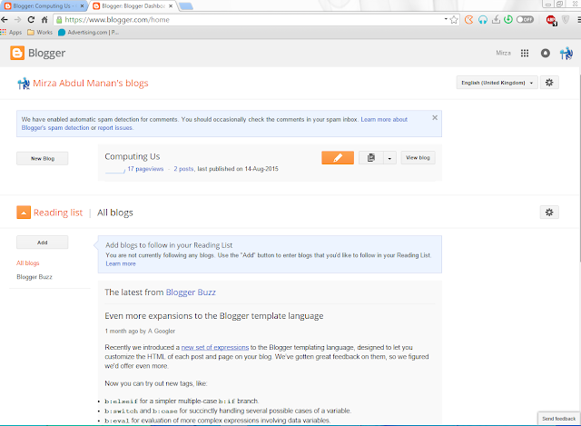
Task: Click Mirza username in header
Action: point(503,53)
